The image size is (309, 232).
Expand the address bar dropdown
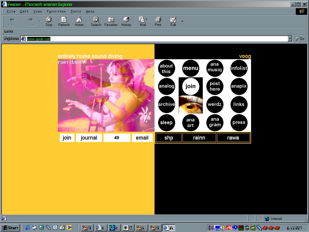pos(290,39)
